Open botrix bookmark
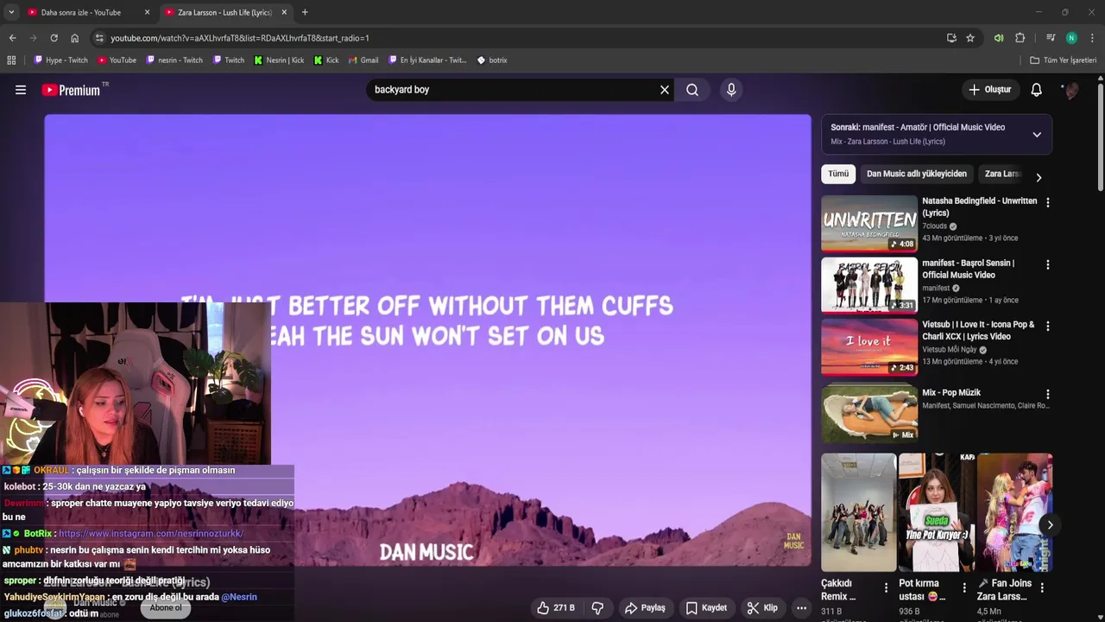 491,60
